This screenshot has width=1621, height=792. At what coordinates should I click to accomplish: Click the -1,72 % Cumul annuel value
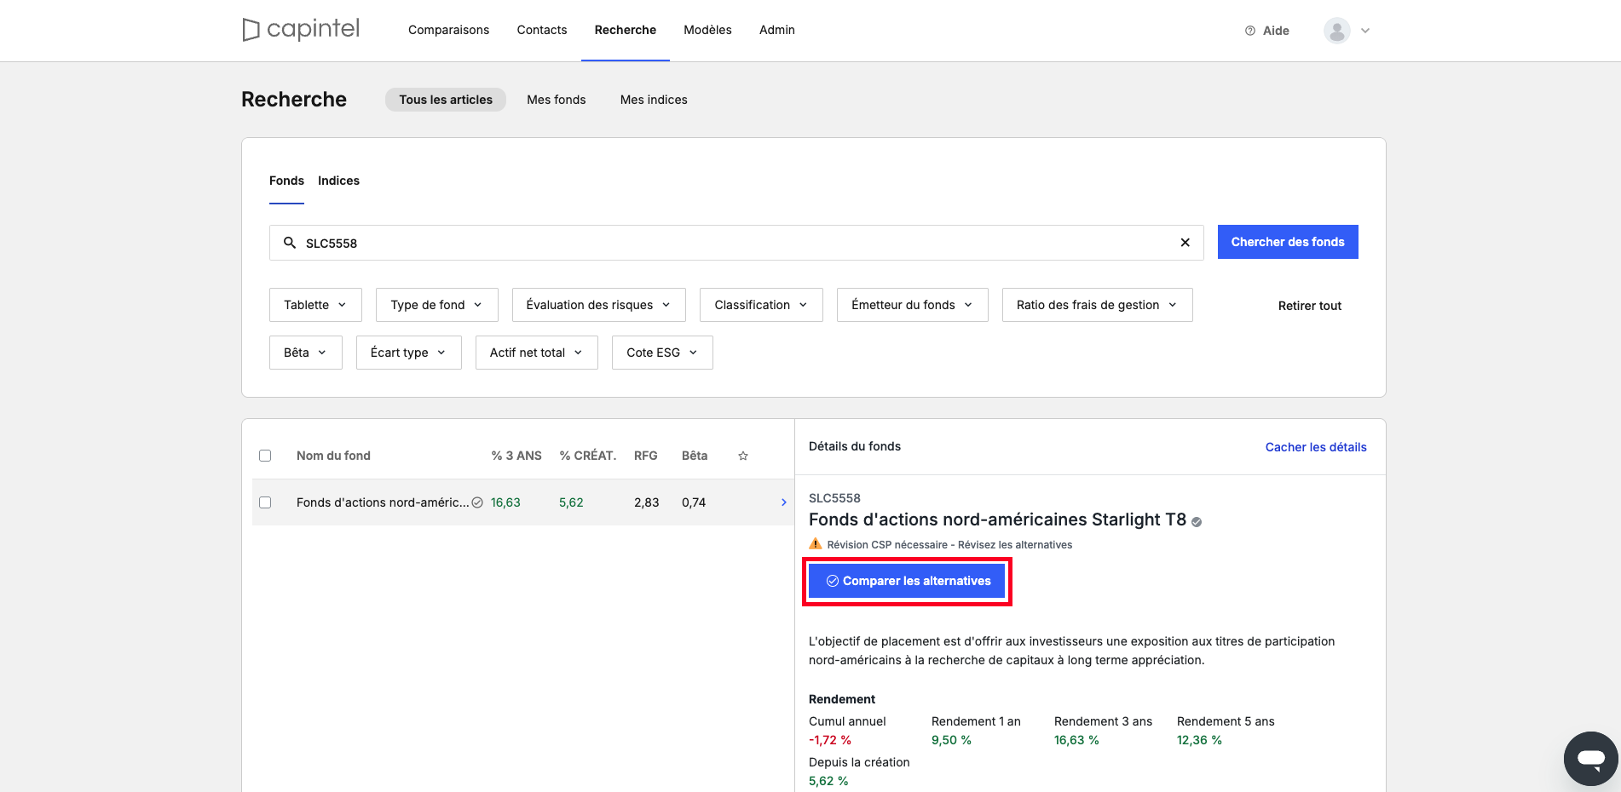830,740
